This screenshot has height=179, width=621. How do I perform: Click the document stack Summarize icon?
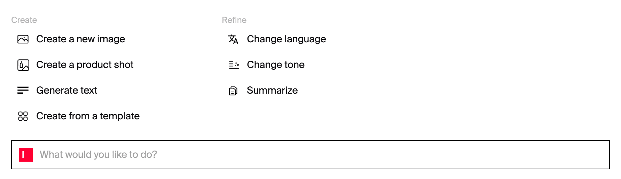(x=233, y=91)
